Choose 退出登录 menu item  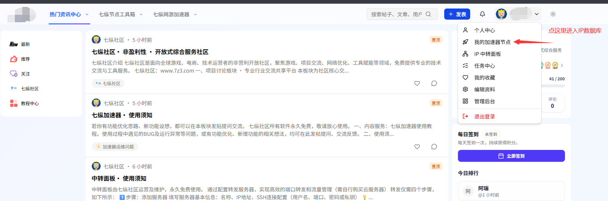point(500,116)
